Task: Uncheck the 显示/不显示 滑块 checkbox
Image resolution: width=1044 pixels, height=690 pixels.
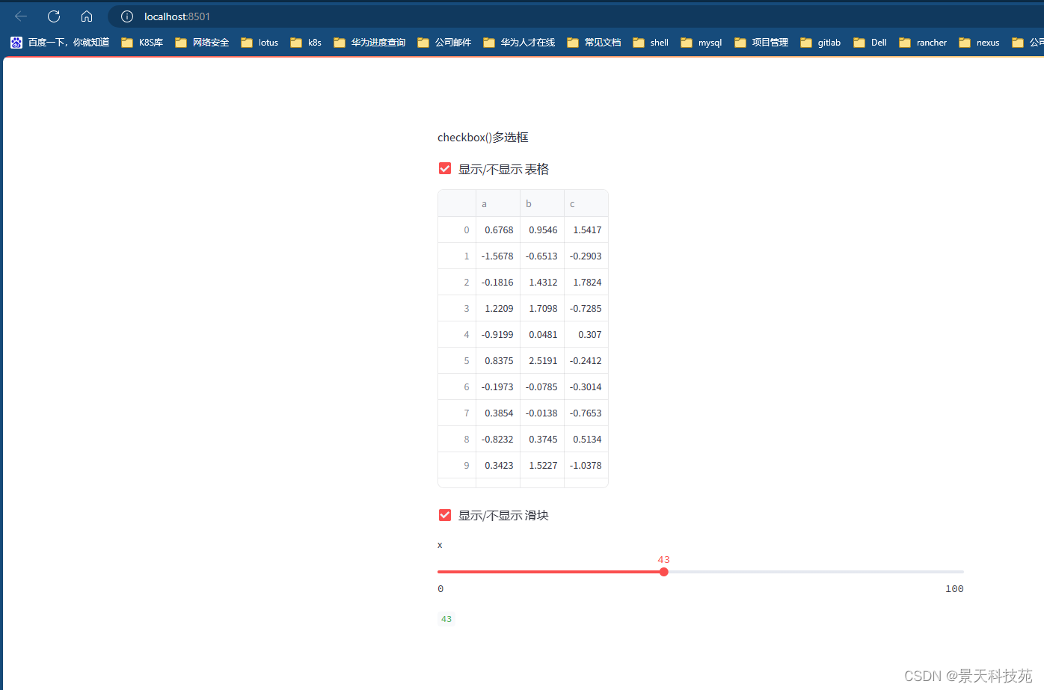Action: tap(445, 515)
